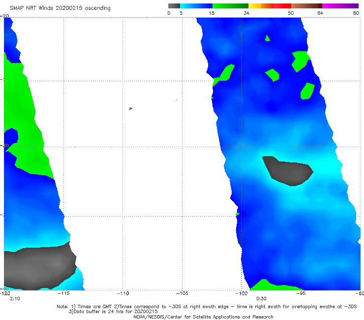Select the cyan-to-blue segment of the colorbar
Image resolution: width=364 pixels, height=320 pixels.
tap(196, 6)
